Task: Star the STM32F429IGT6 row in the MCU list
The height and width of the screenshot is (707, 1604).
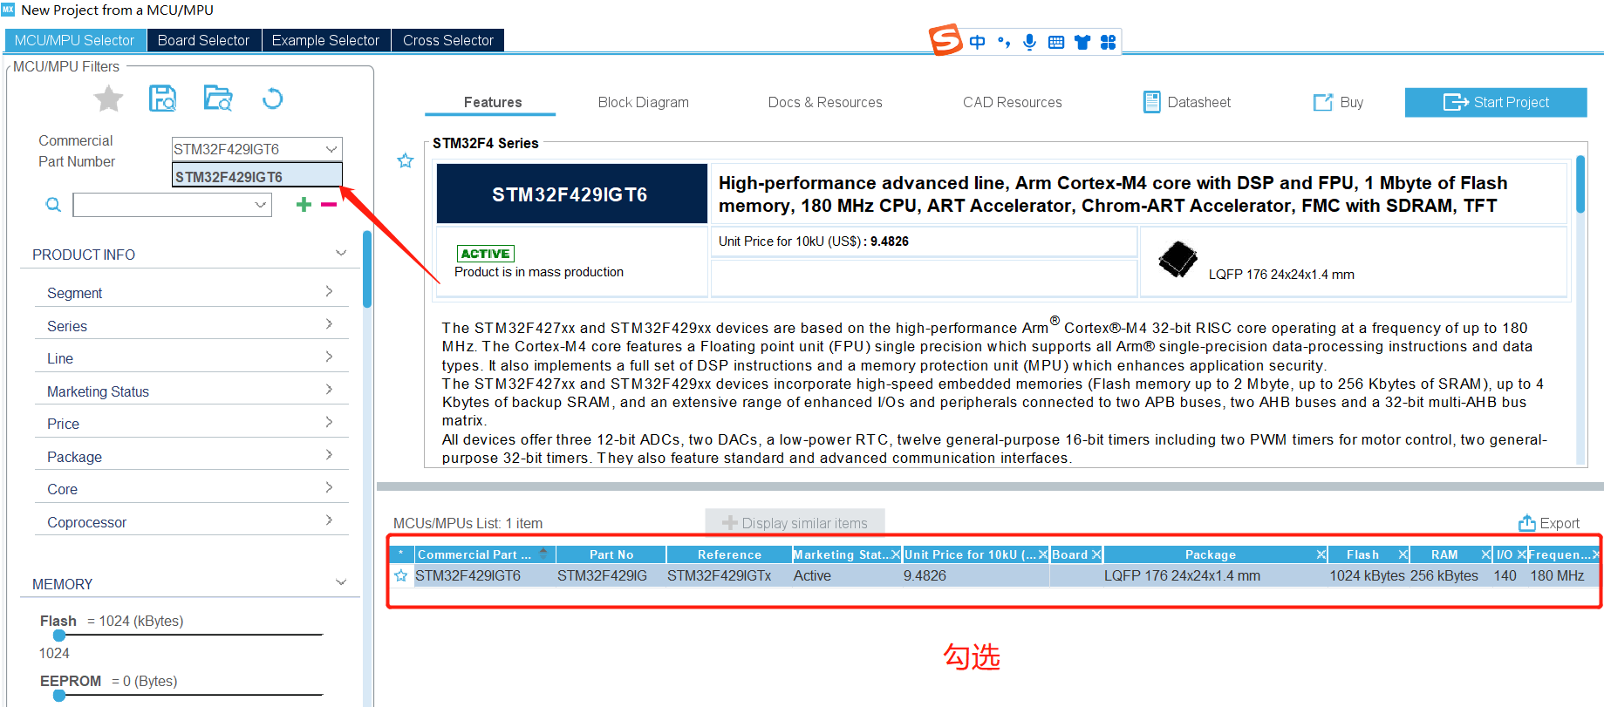Action: click(401, 575)
